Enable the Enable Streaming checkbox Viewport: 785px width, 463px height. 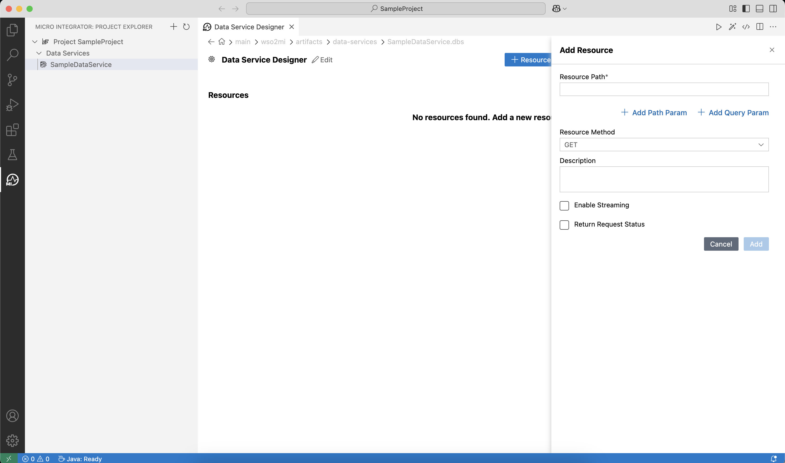point(564,206)
